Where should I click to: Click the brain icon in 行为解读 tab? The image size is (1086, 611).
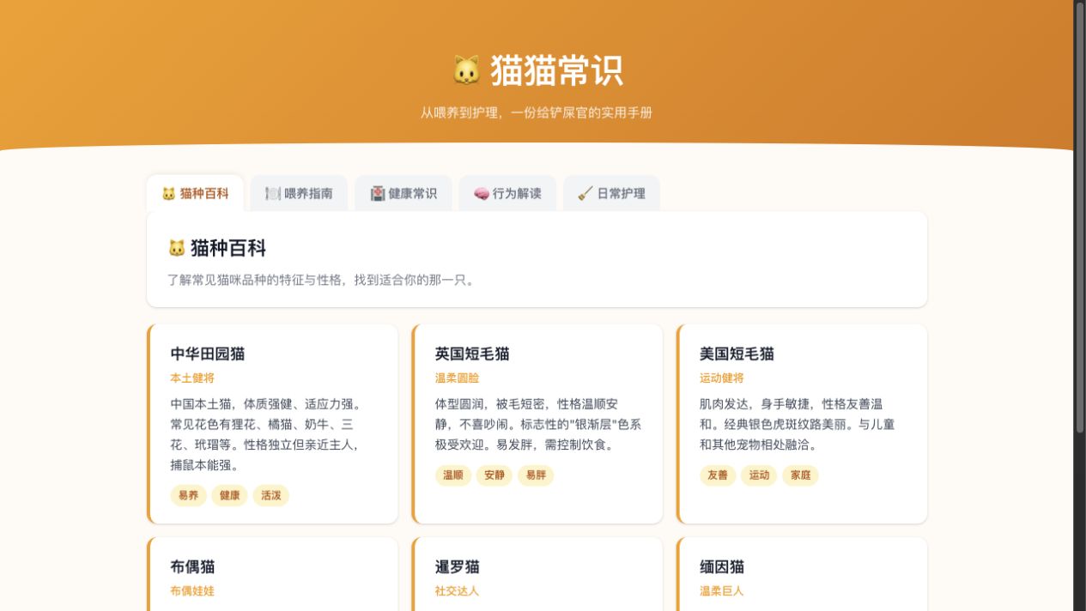tap(481, 194)
